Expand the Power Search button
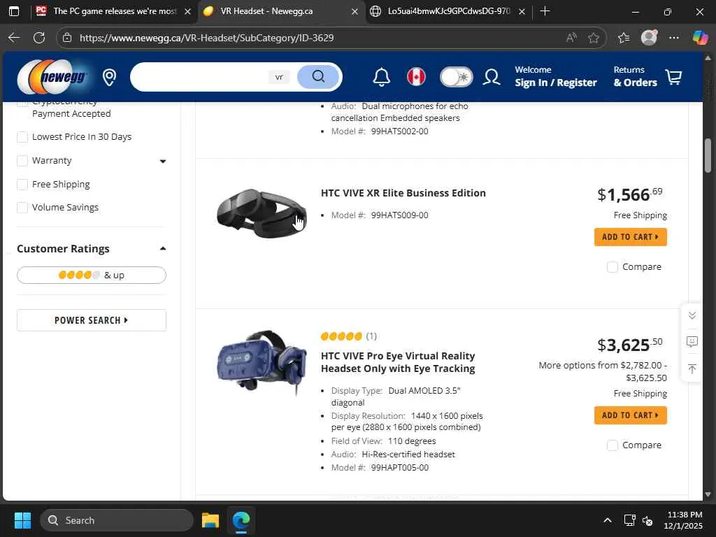The width and height of the screenshot is (716, 537). [92, 320]
